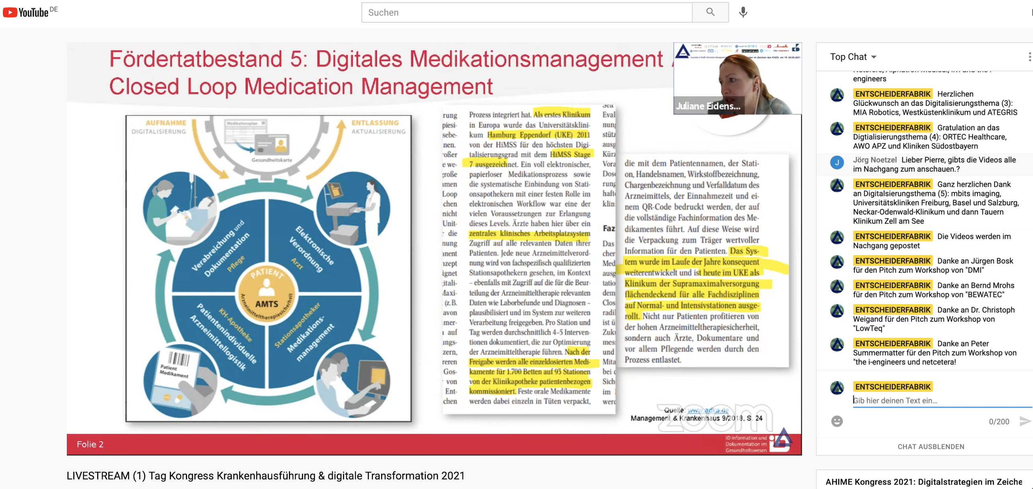Start voice search with the microphone icon

(x=743, y=12)
